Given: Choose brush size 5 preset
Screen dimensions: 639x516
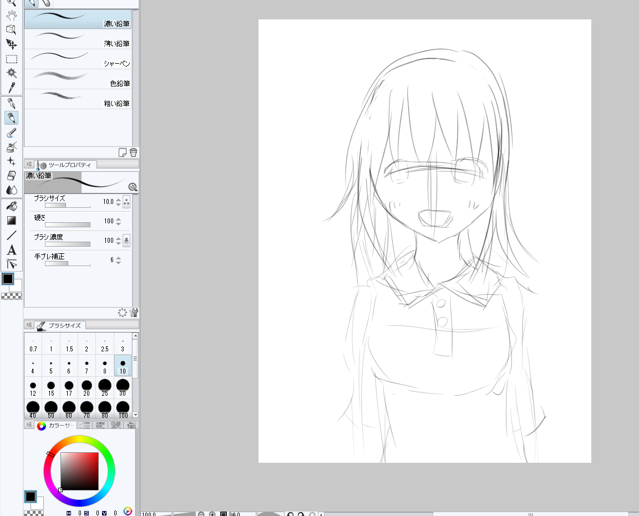Looking at the screenshot, I should coord(51,366).
